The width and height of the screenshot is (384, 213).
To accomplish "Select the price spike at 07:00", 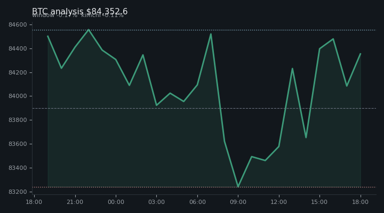I will pyautogui.click(x=211, y=34).
